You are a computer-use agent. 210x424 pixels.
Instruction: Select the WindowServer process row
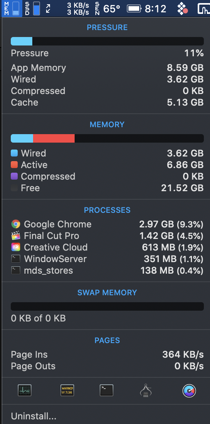107,259
